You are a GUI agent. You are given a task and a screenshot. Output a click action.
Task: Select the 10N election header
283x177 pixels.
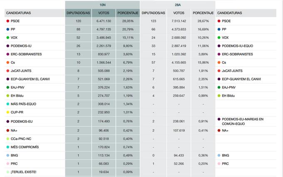(x=102, y=5)
